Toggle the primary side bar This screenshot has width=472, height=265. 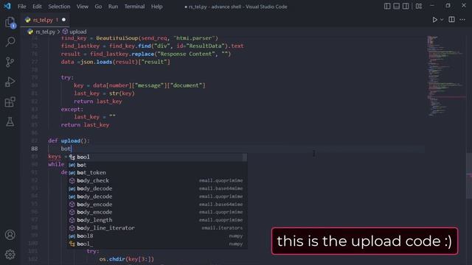pos(387,6)
